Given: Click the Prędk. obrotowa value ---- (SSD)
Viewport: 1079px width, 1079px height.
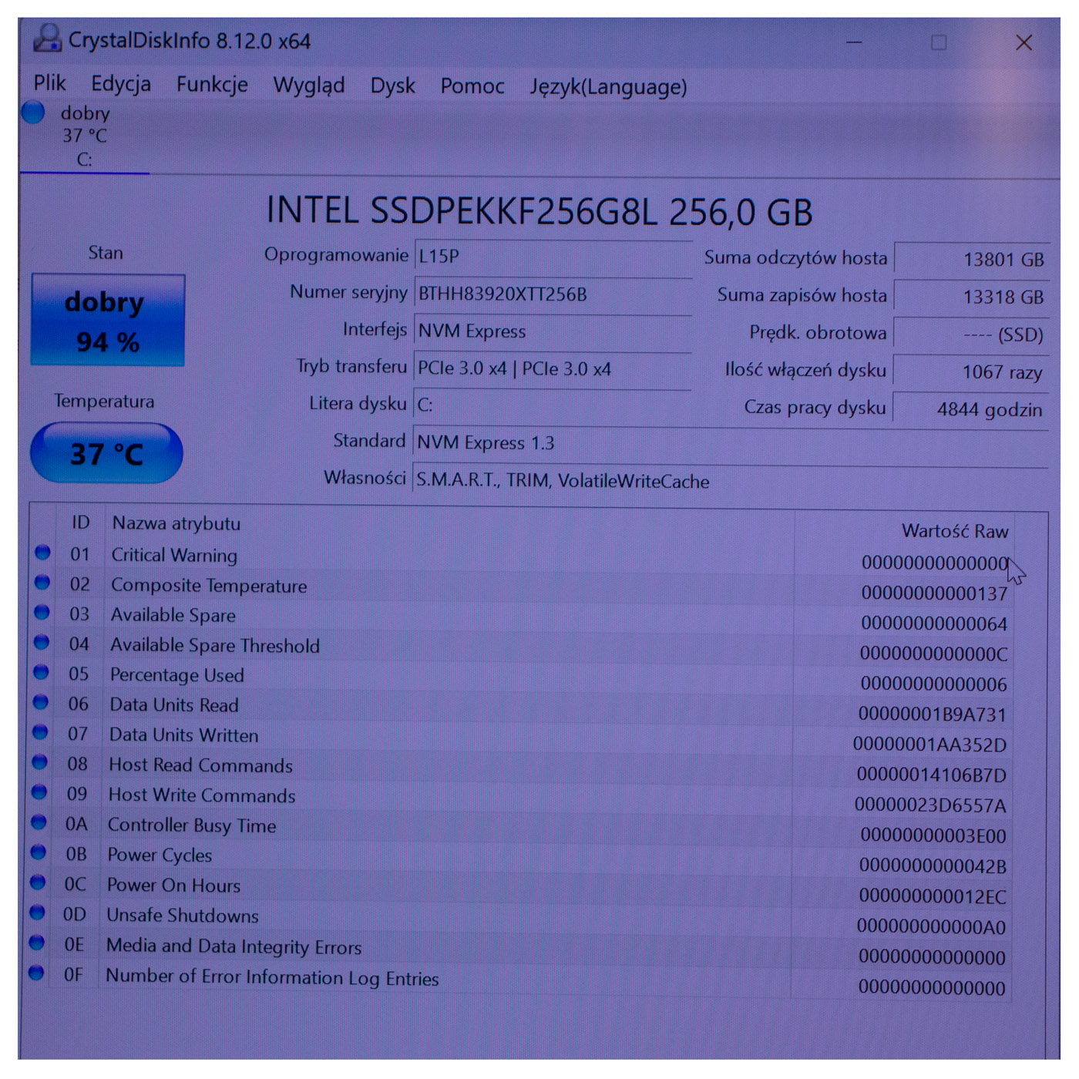Looking at the screenshot, I should pos(971,334).
